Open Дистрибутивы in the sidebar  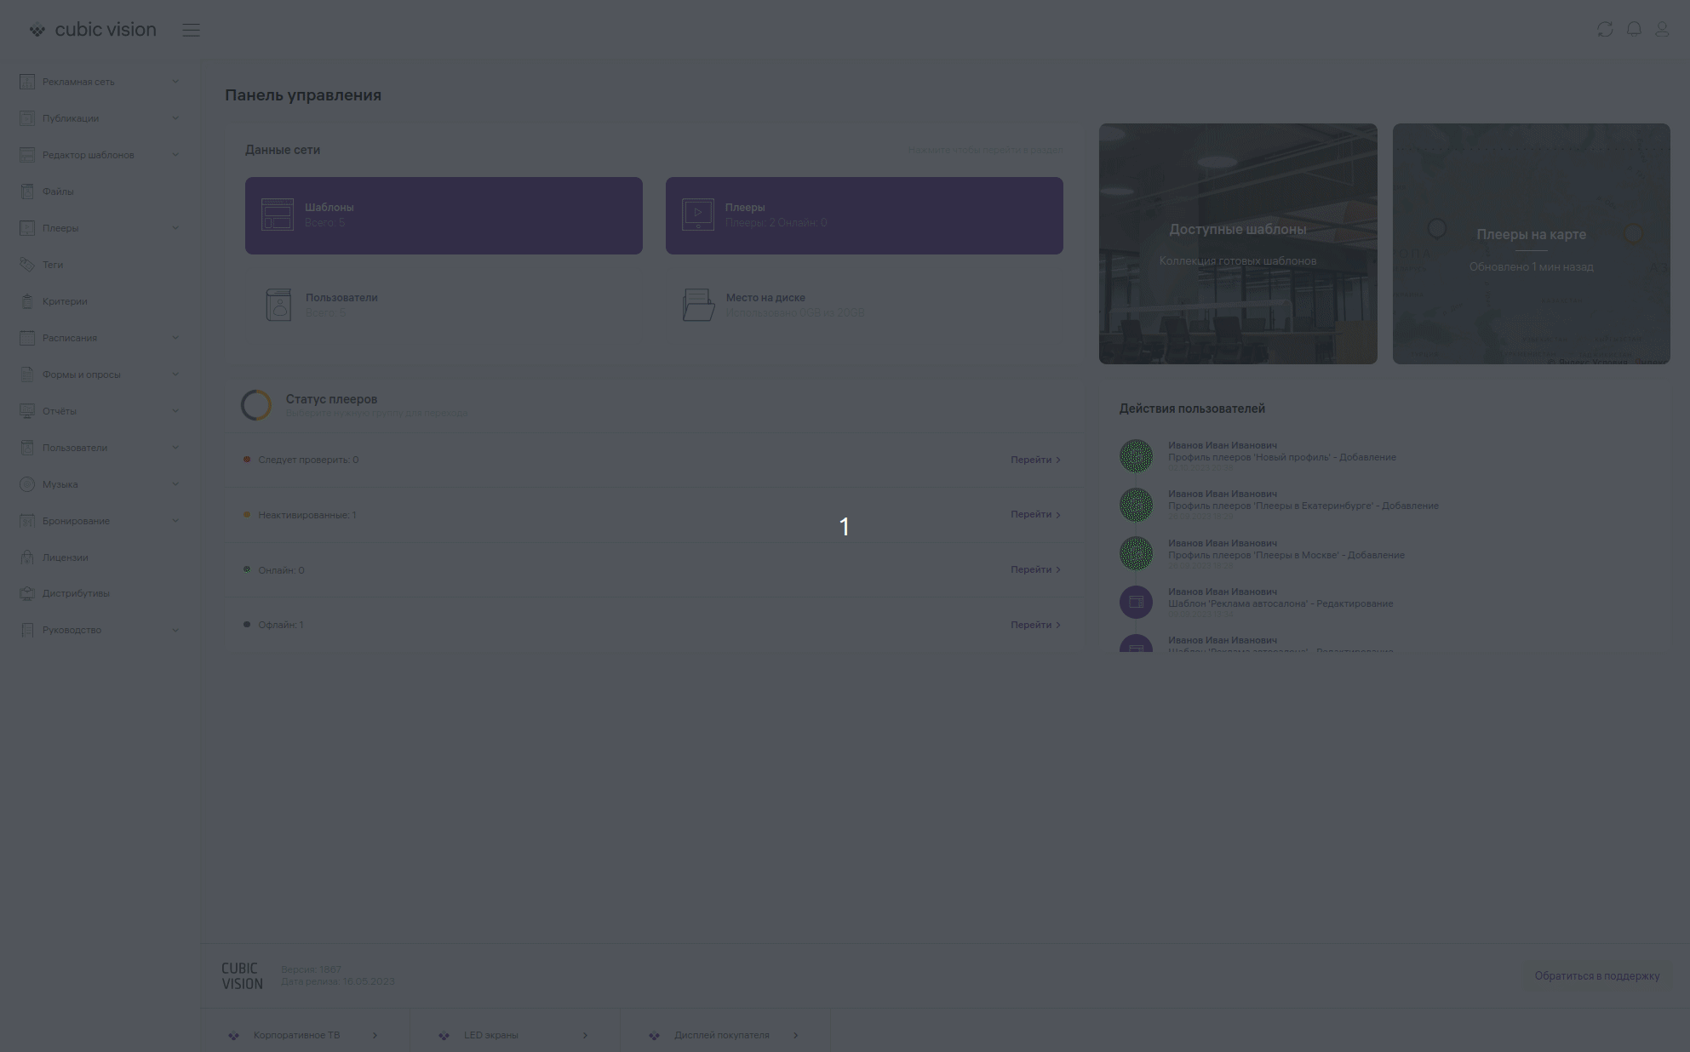[x=76, y=593]
